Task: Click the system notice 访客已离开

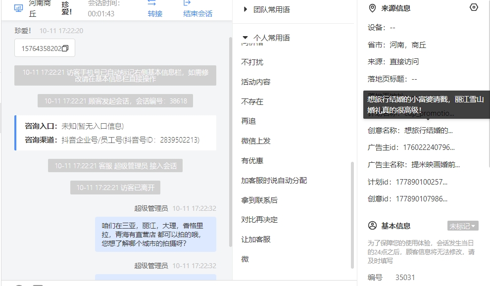Action: (115, 188)
